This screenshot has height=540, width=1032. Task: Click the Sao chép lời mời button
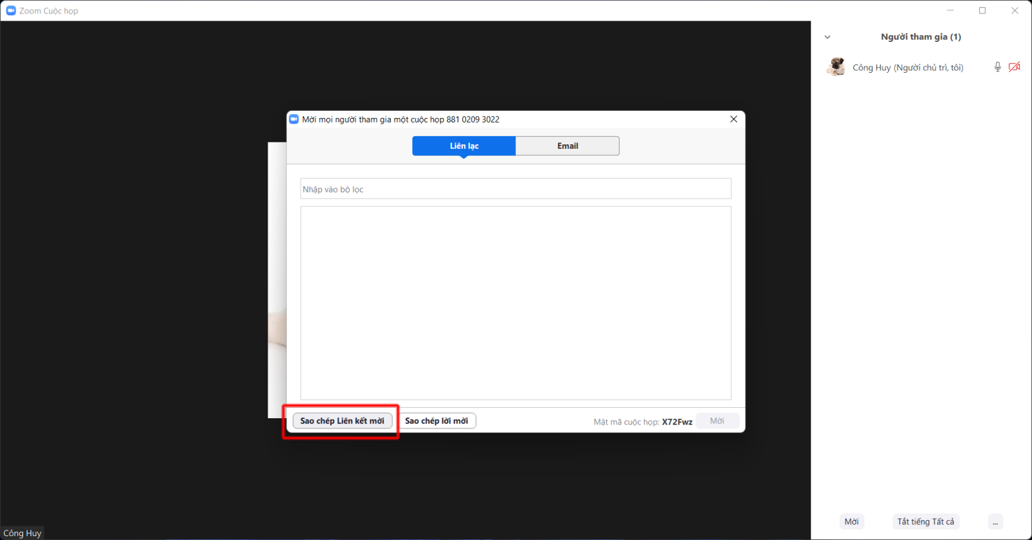tap(437, 421)
